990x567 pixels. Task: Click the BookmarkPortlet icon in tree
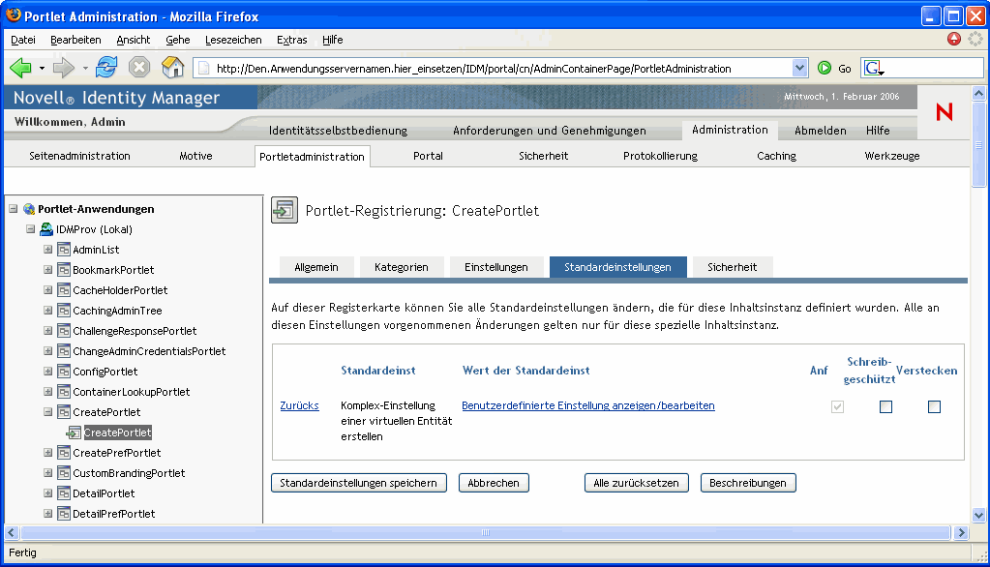63,270
